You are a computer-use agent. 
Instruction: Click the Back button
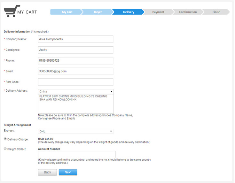click(x=47, y=172)
